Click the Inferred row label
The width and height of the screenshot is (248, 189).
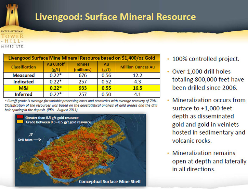click(23, 94)
